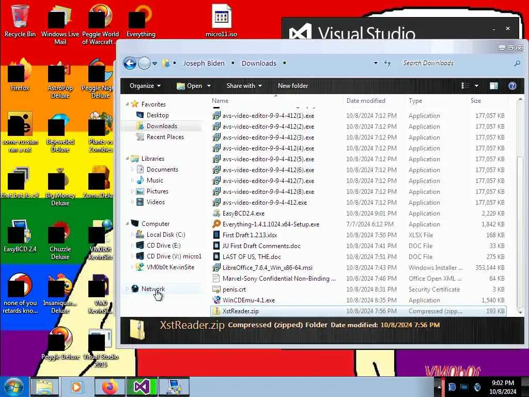
Task: Select the EasyBCD 2.4 desktop shortcut
Action: pyautogui.click(x=20, y=236)
